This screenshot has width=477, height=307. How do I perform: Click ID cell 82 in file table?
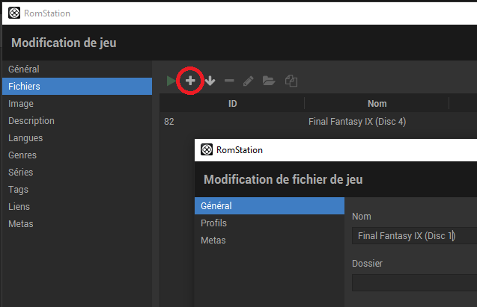[x=169, y=122]
